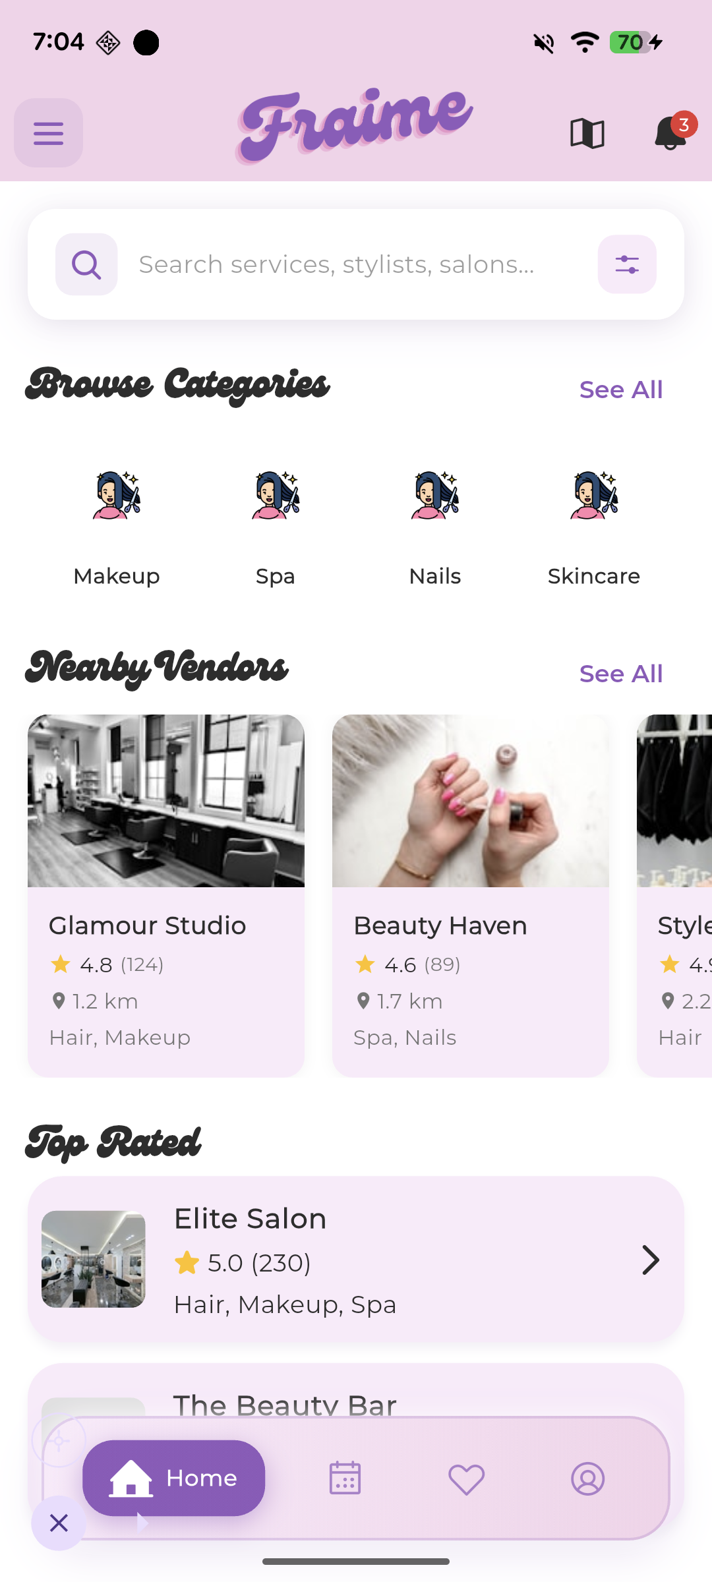
Task: Select the Skincare category icon
Action: tap(594, 495)
